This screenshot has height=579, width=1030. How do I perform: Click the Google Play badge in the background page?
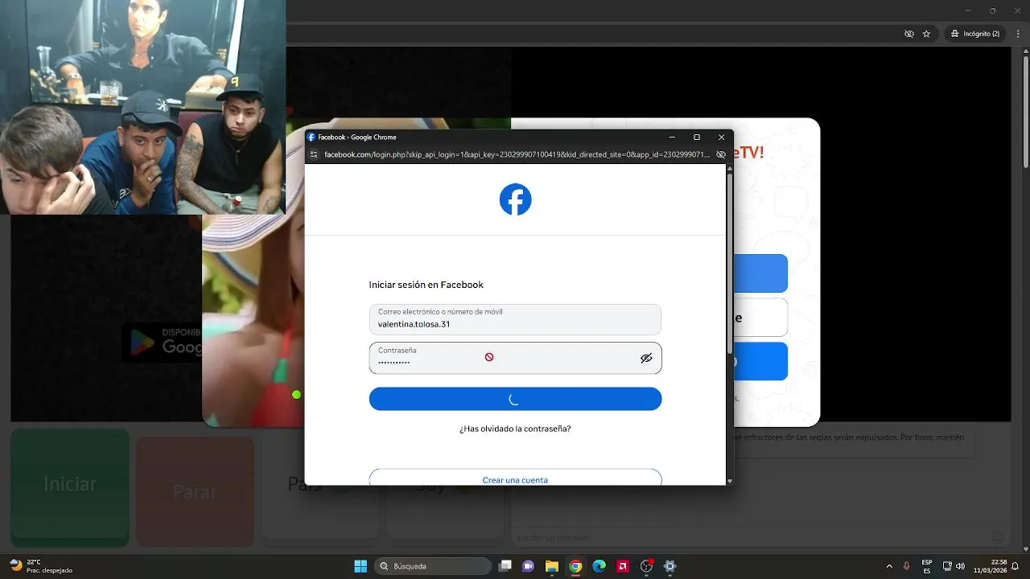(163, 341)
